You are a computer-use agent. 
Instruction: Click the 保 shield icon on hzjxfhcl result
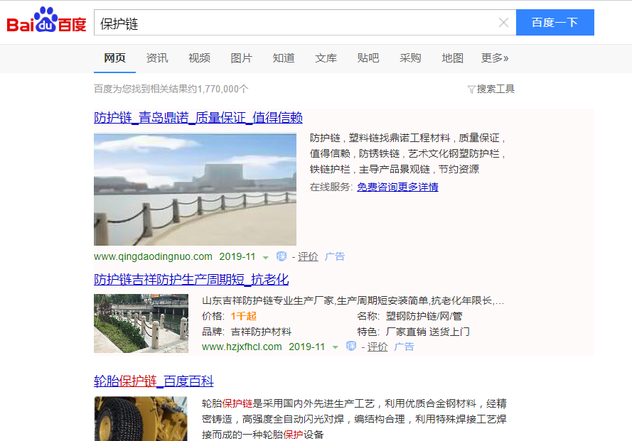[351, 347]
